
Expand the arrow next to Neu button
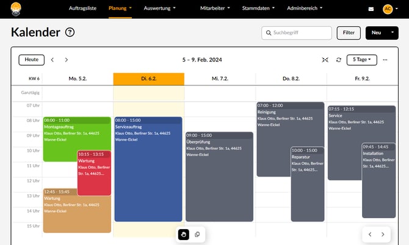(393, 33)
